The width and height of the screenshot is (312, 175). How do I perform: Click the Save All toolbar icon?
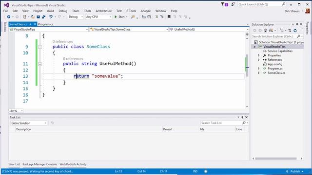[x=43, y=17]
